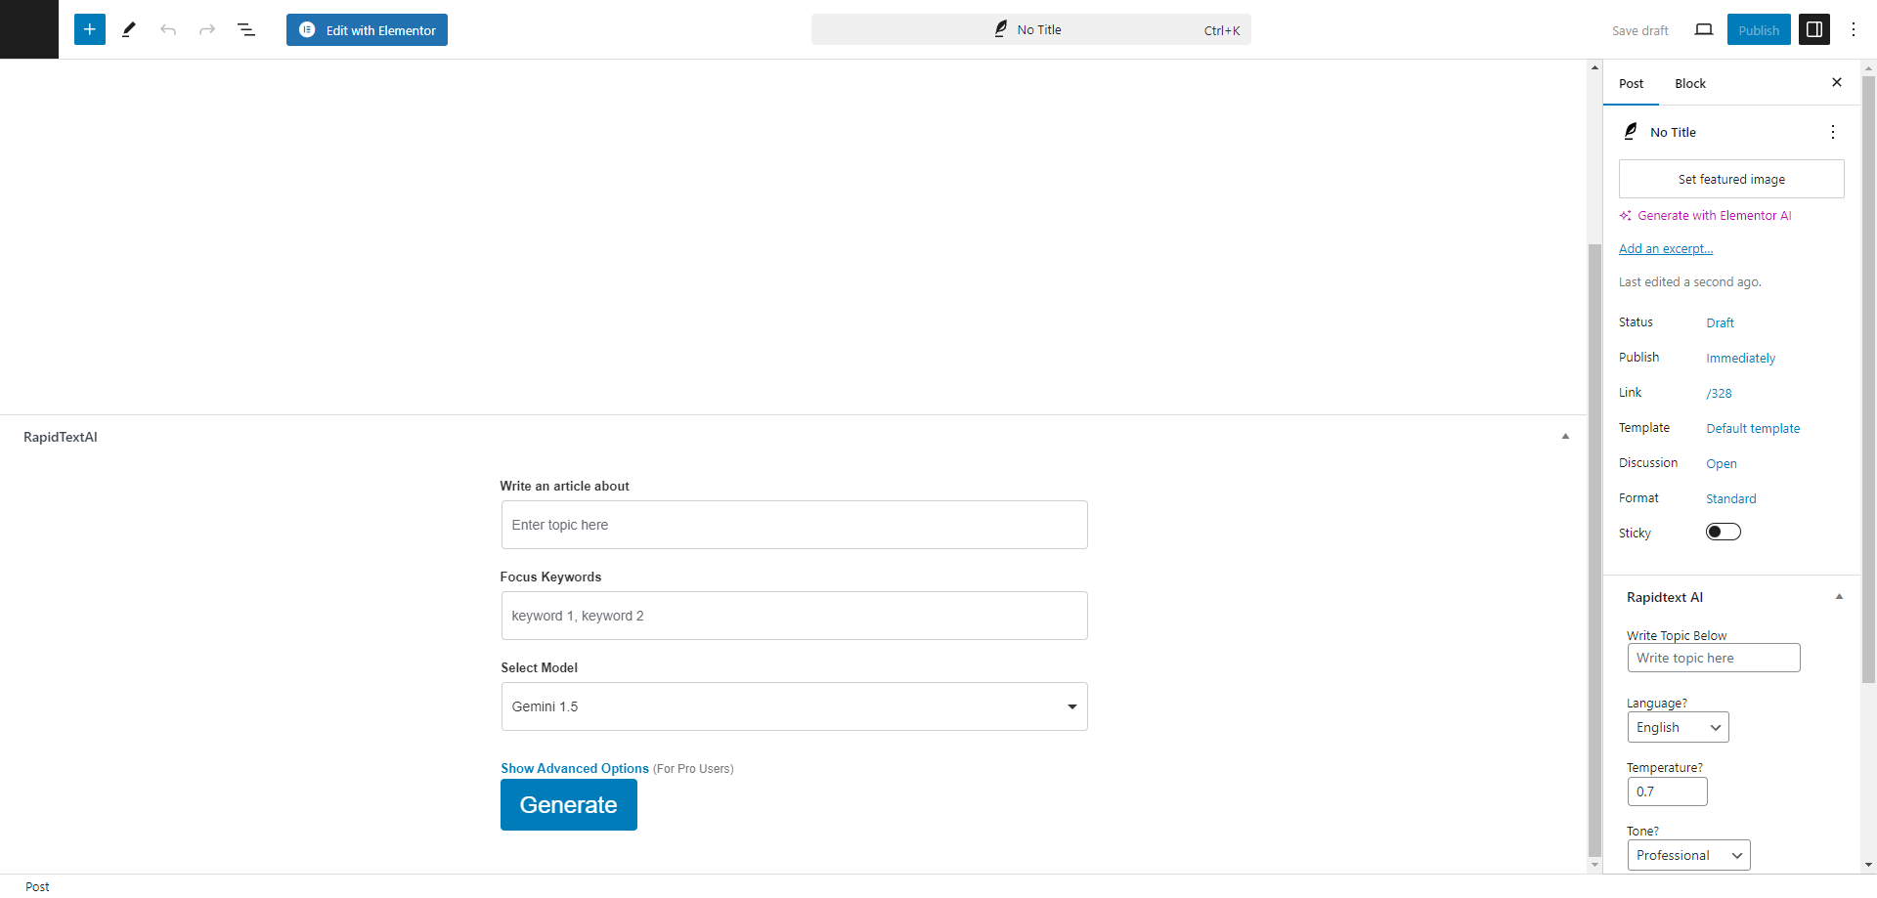Click Generate with Elementor AI
Viewport: 1877px width, 898px height.
point(1715,215)
